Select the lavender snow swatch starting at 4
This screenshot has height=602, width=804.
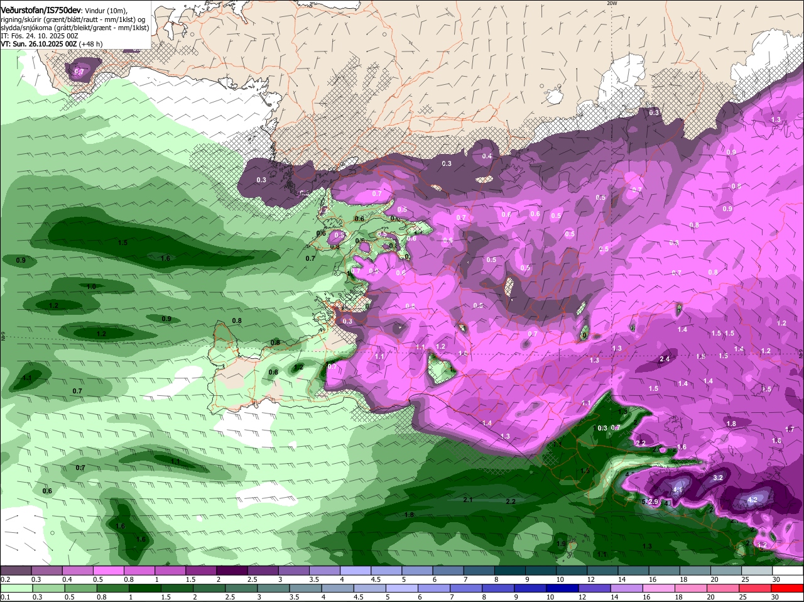tap(355, 570)
